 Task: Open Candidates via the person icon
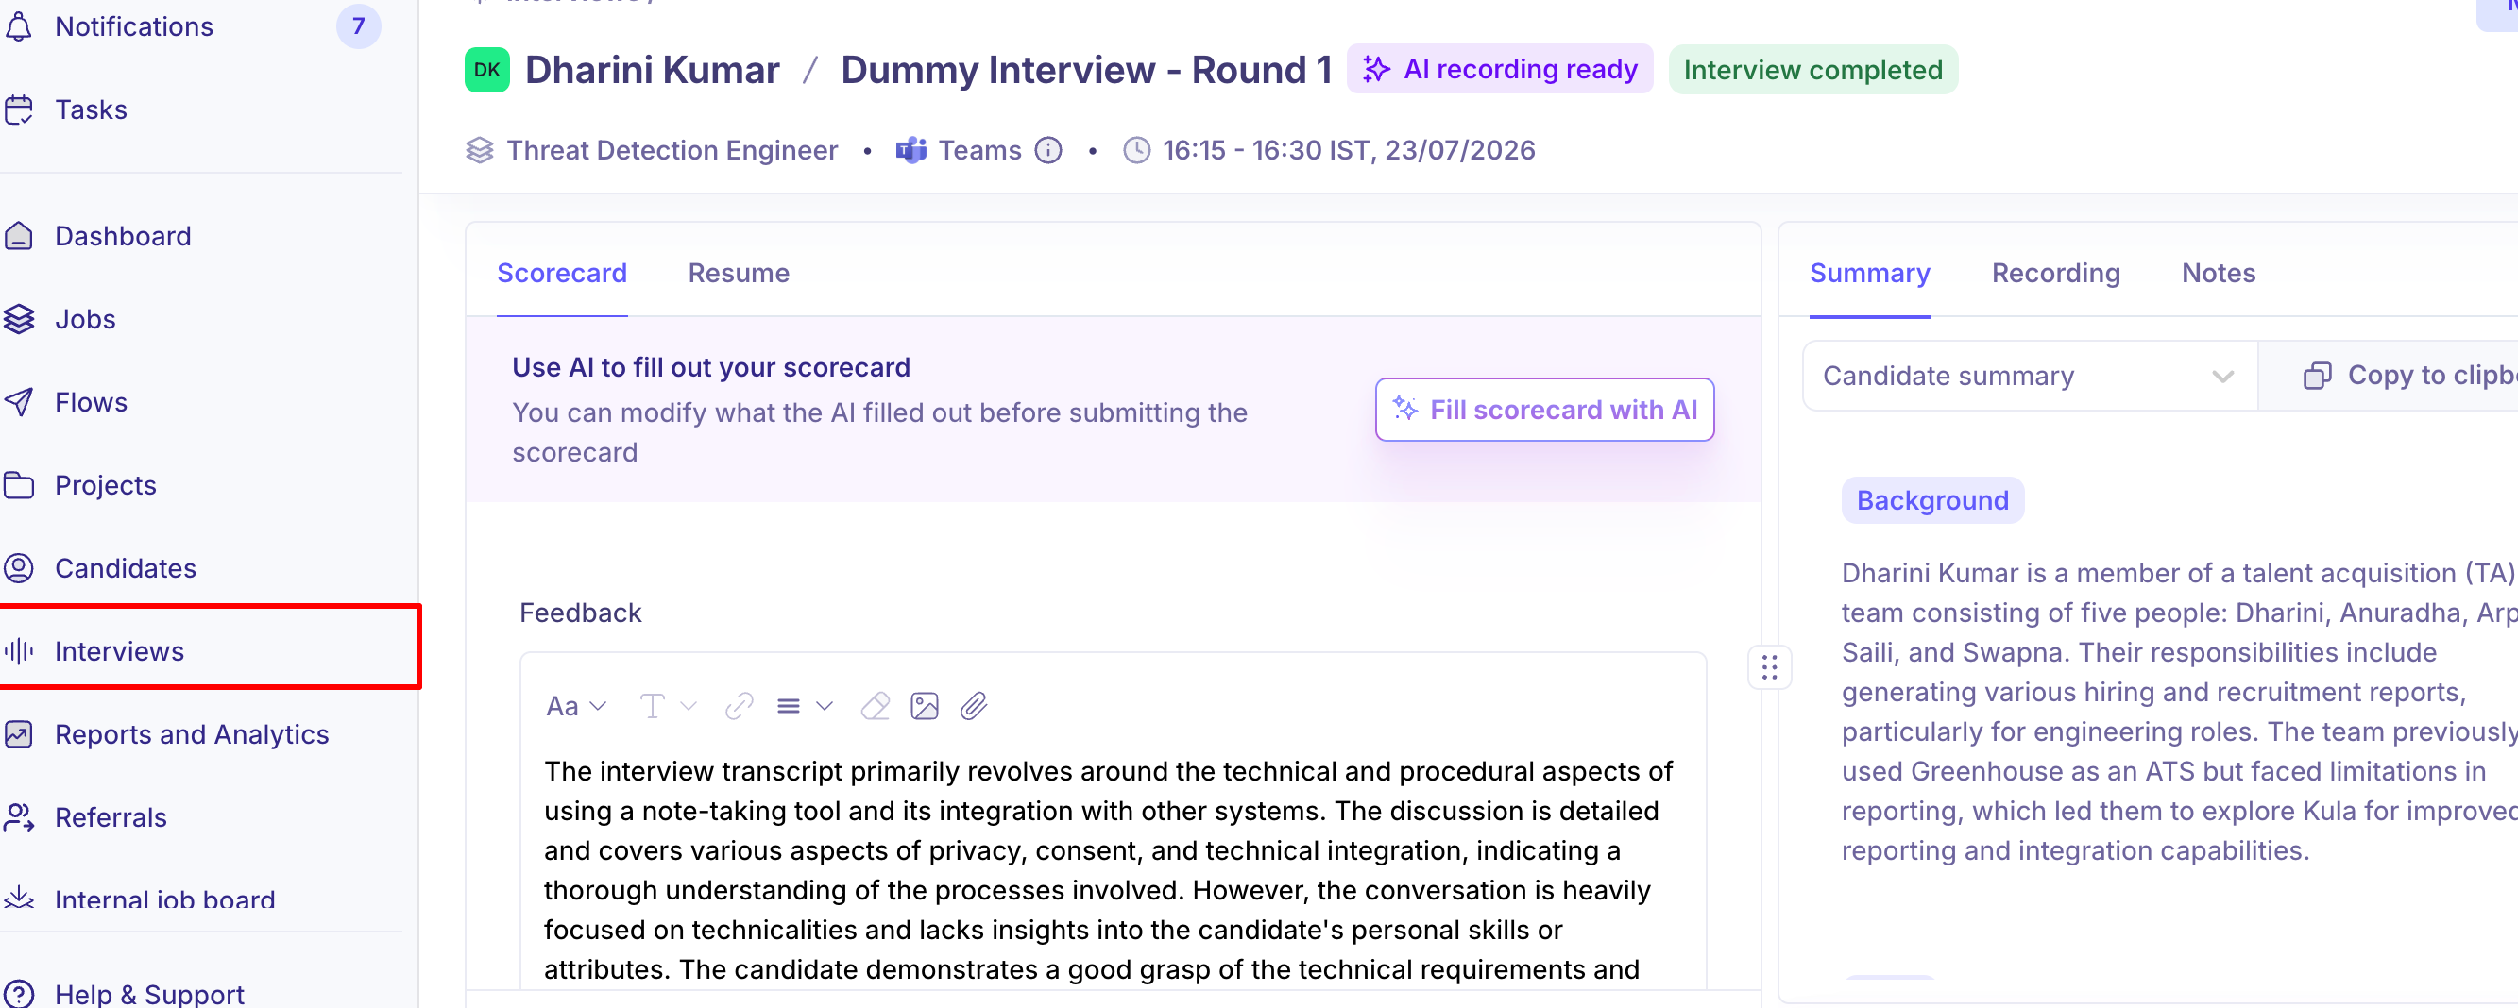[x=19, y=568]
